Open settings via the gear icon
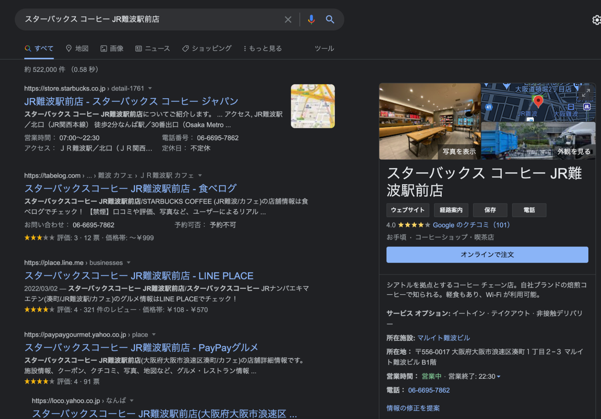 596,20
